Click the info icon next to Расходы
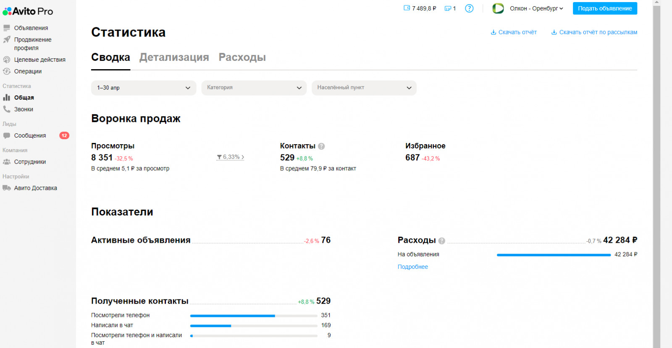Image resolution: width=672 pixels, height=348 pixels. pyautogui.click(x=442, y=241)
